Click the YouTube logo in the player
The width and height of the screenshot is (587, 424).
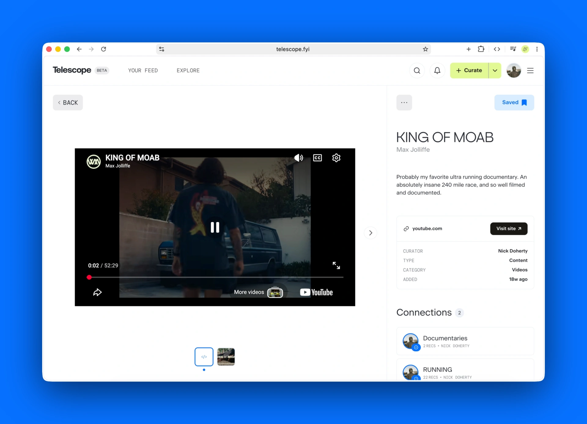point(316,292)
